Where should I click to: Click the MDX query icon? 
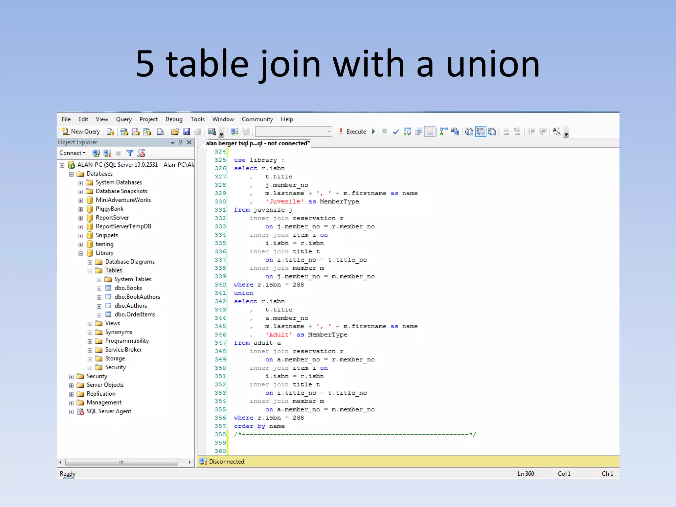(x=124, y=132)
